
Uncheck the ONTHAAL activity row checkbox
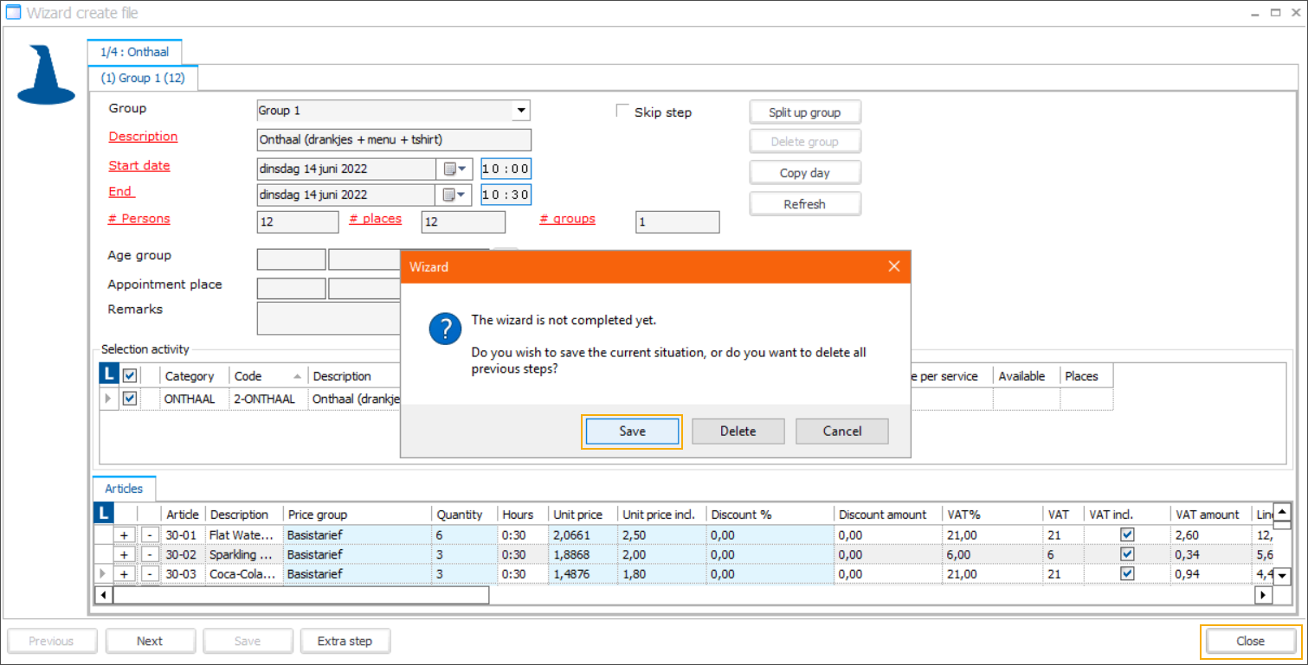pos(130,399)
